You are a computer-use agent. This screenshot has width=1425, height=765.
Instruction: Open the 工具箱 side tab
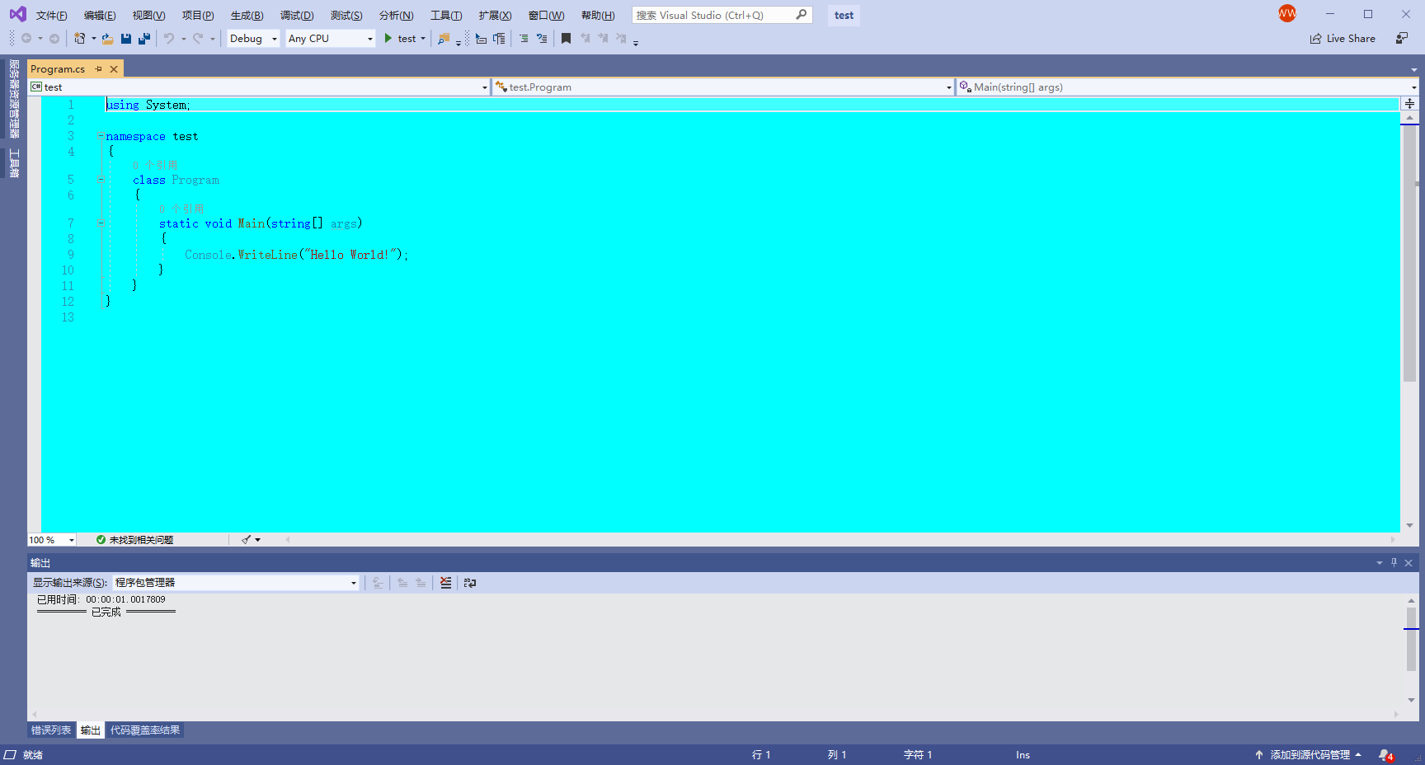(x=14, y=163)
